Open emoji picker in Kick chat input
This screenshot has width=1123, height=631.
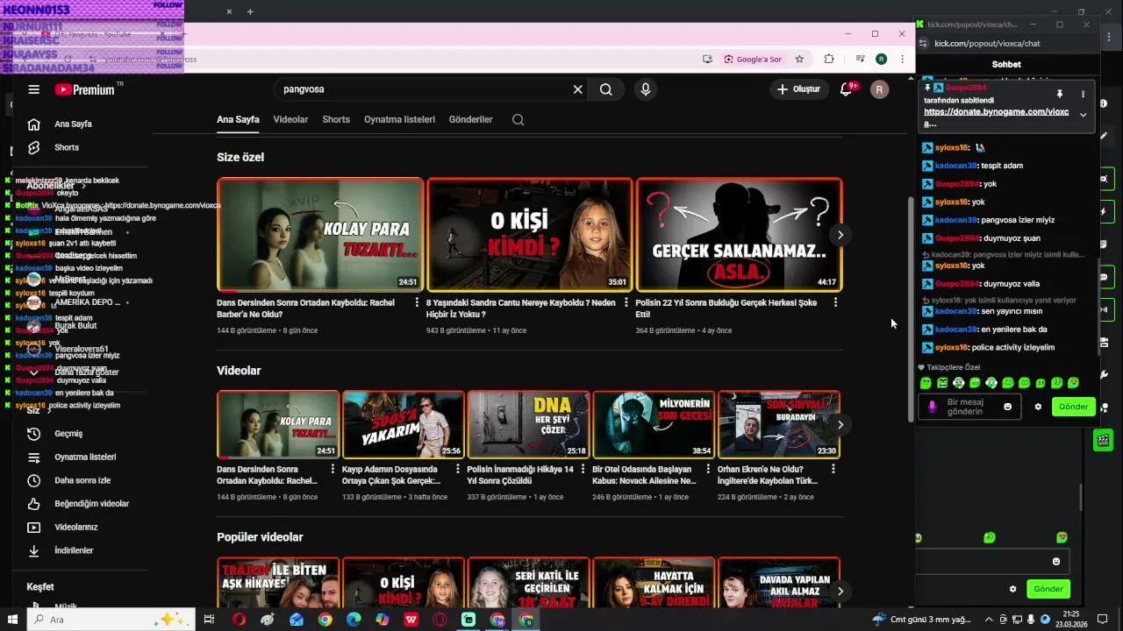[x=1007, y=407]
